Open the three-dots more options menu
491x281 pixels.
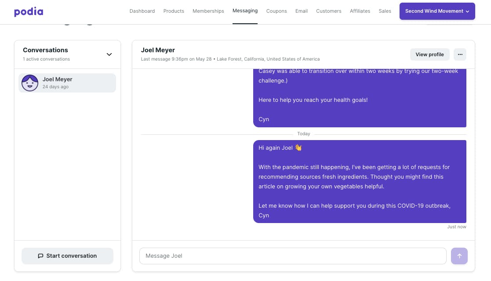tap(460, 54)
